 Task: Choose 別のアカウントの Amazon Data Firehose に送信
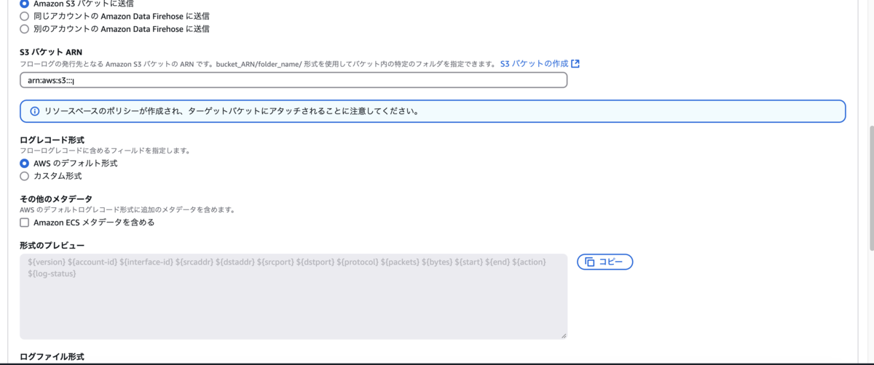(x=24, y=29)
